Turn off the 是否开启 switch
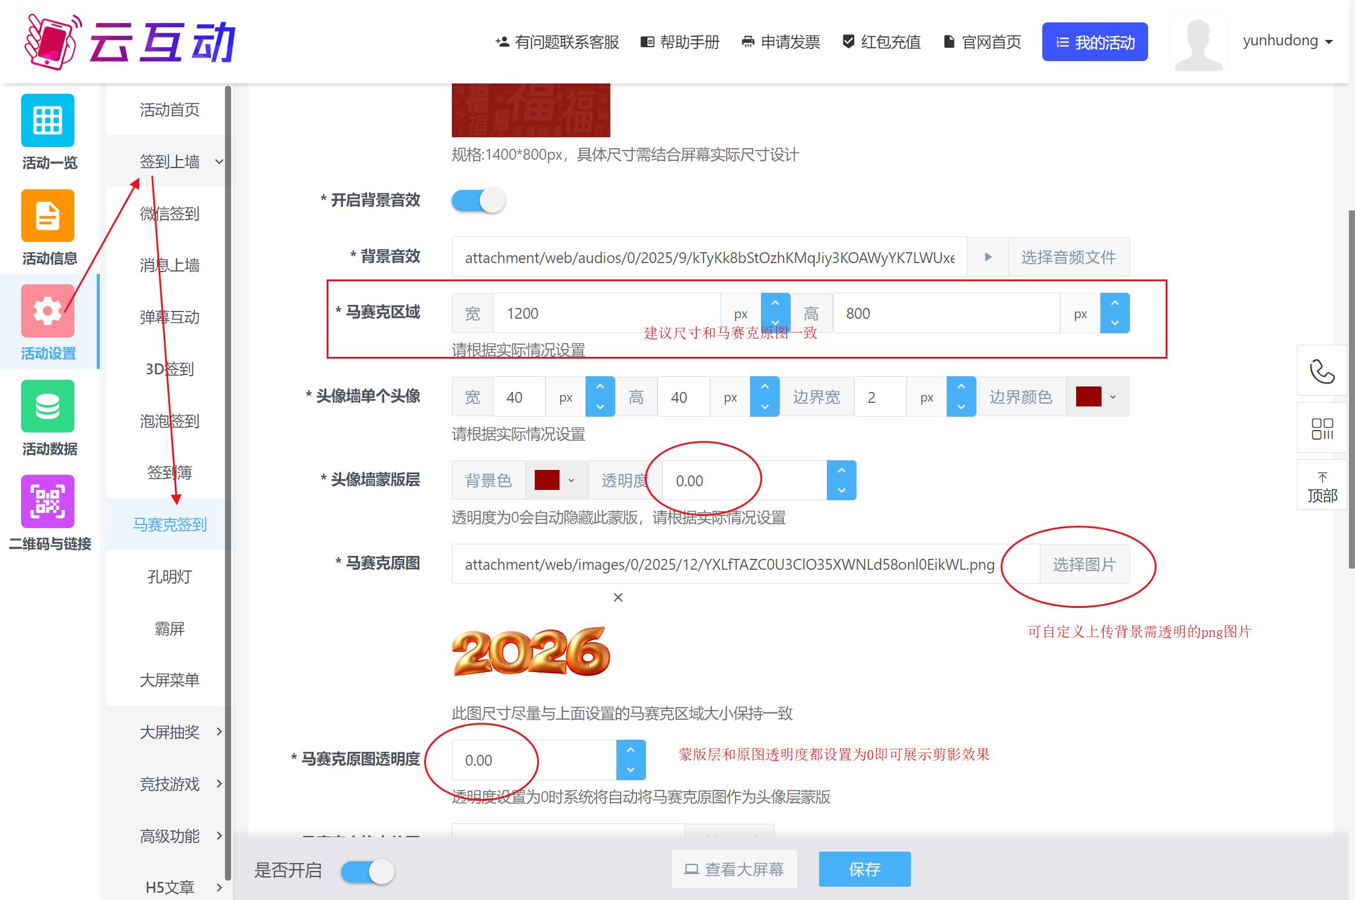1355x900 pixels. 367,871
